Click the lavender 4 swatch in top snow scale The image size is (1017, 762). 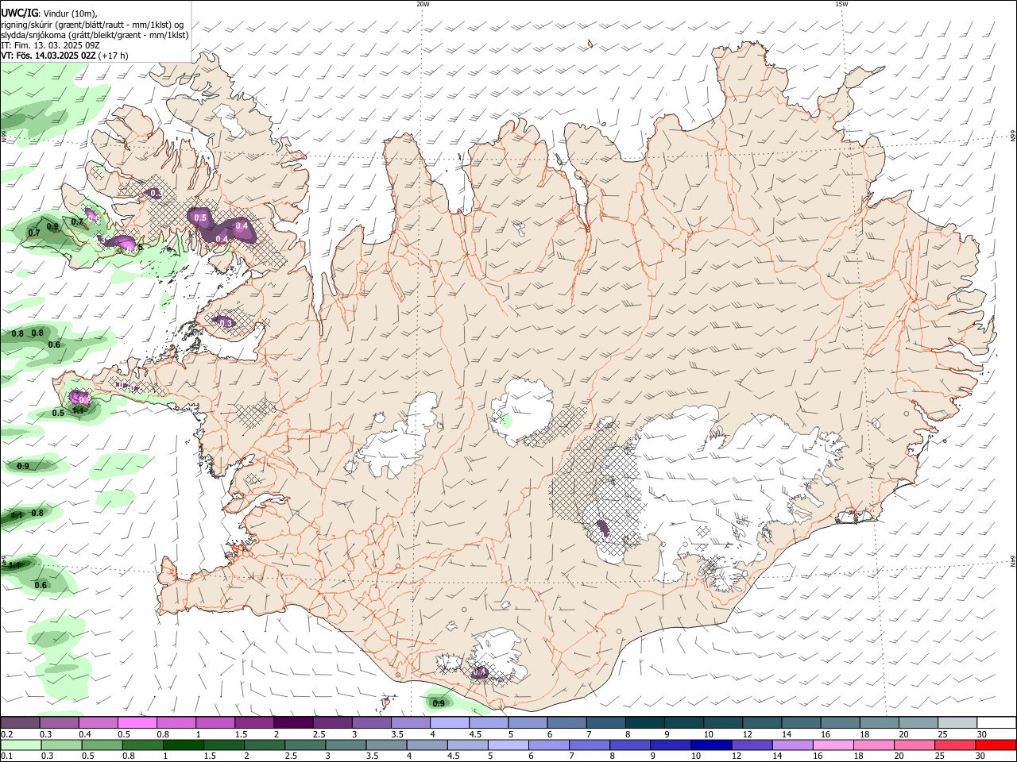(450, 722)
